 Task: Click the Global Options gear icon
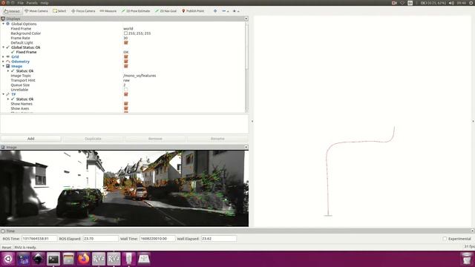coord(8,24)
